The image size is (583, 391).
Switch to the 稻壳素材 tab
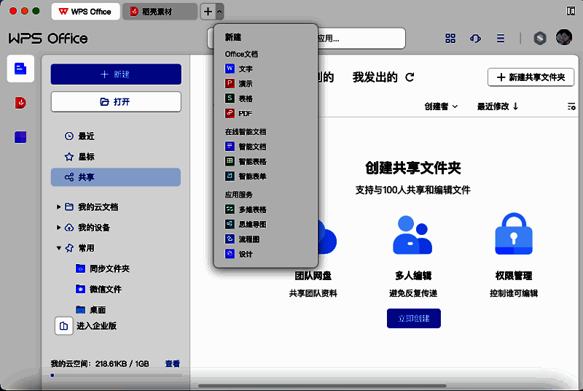tap(160, 12)
